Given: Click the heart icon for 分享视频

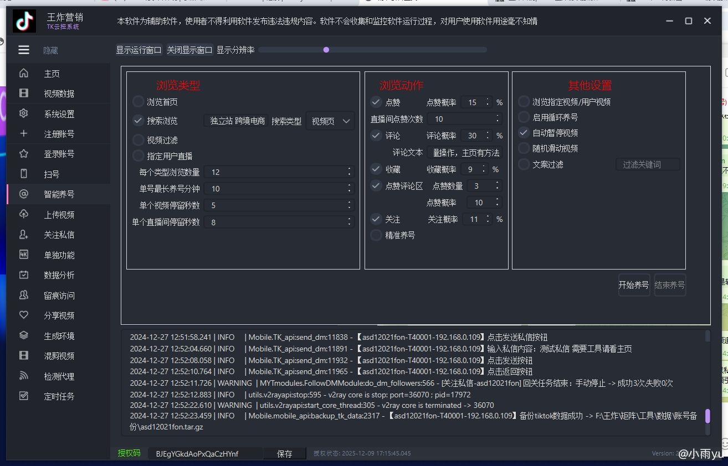Looking at the screenshot, I should coord(24,315).
